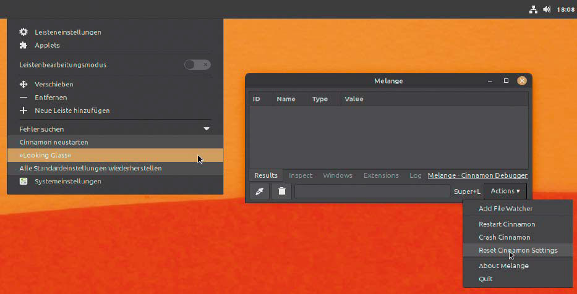Collapse the Fehler suchen submenu arrow

click(x=207, y=129)
